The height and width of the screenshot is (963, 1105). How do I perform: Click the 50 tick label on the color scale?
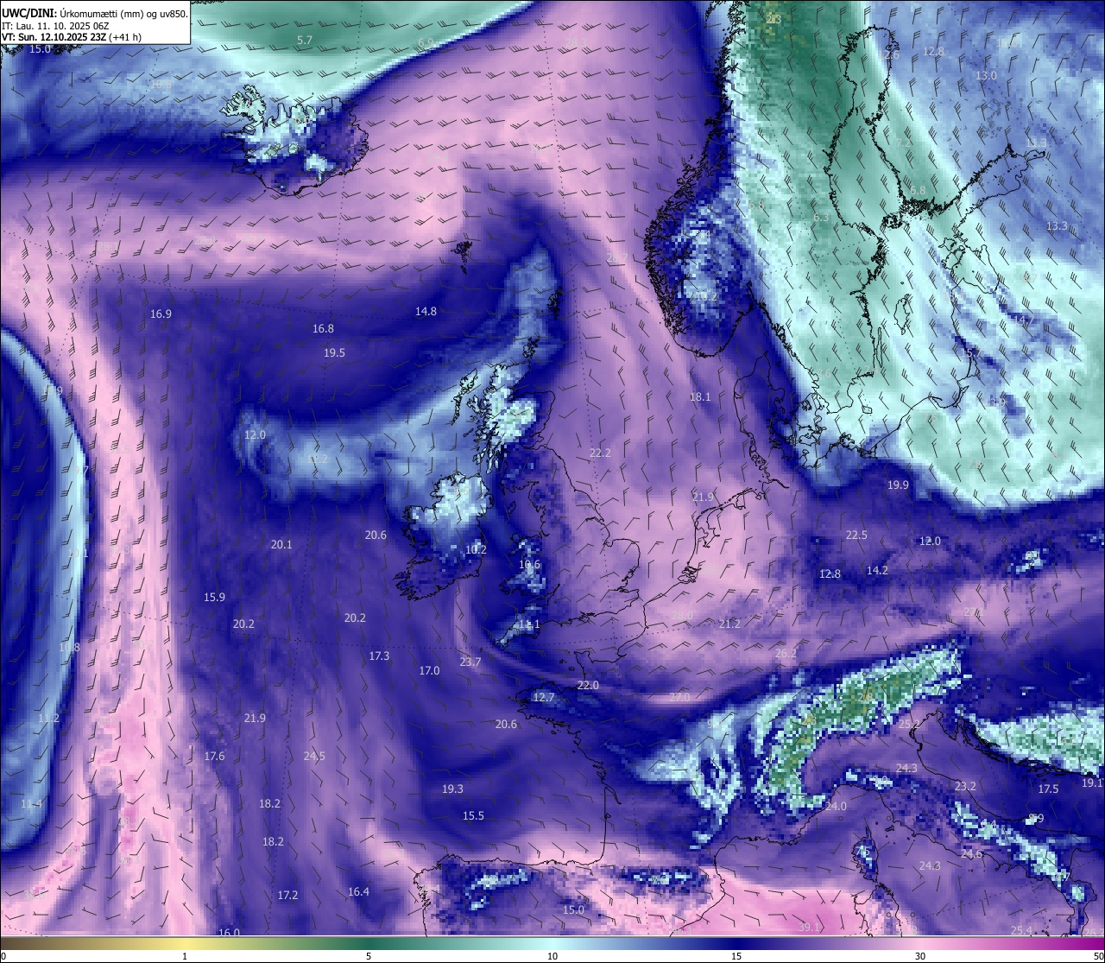click(1097, 956)
